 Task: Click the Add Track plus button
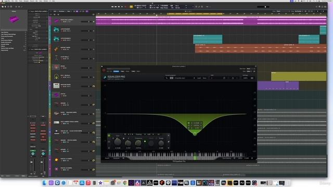point(51,15)
